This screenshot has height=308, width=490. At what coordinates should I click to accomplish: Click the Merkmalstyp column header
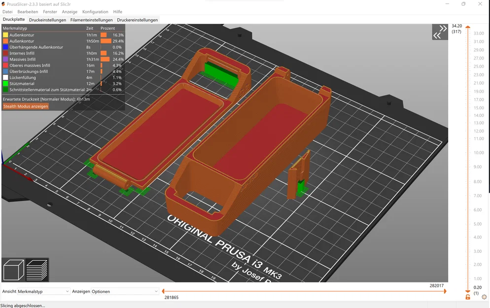tap(15, 28)
